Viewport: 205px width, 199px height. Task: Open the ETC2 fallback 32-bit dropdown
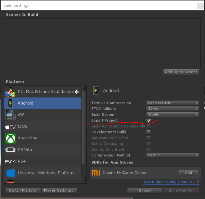point(173,109)
